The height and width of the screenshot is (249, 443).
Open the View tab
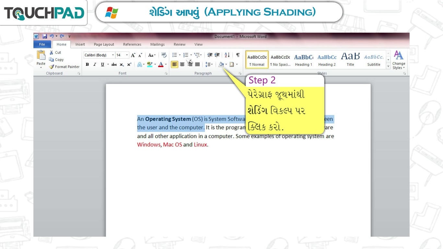pos(198,44)
